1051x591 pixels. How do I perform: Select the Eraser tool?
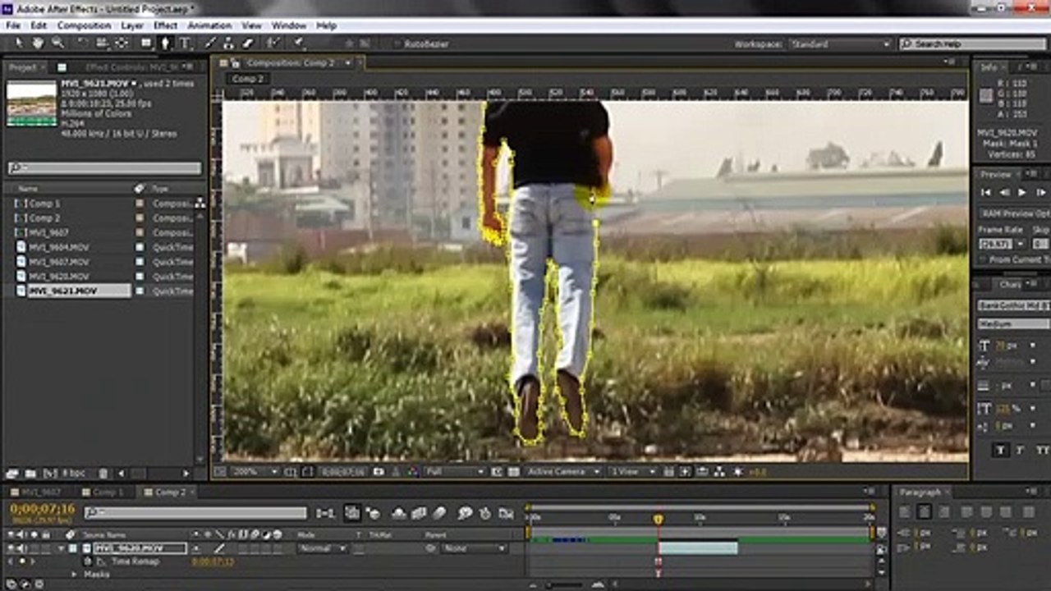click(248, 43)
